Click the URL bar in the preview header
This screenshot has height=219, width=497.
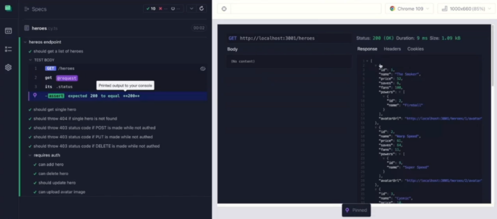305,9
